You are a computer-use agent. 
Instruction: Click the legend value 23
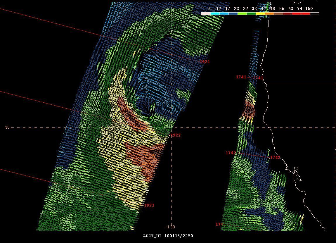[x=236, y=8]
